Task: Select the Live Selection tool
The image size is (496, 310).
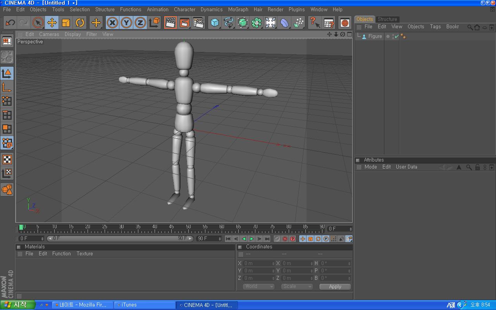Action: point(38,23)
